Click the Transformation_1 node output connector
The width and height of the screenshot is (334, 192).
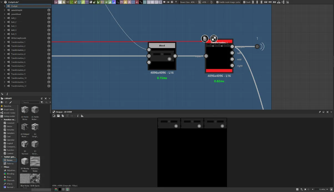click(232, 46)
